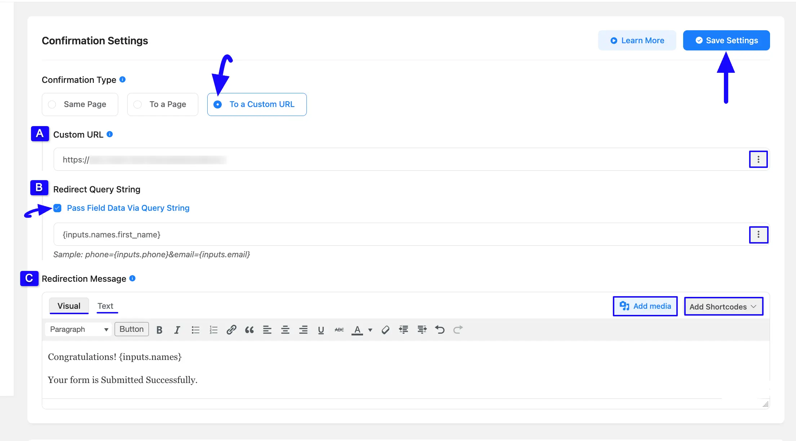Align text right
Image resolution: width=796 pixels, height=441 pixels.
point(303,330)
